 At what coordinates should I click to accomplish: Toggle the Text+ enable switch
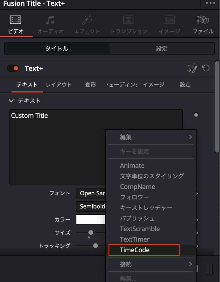13,68
